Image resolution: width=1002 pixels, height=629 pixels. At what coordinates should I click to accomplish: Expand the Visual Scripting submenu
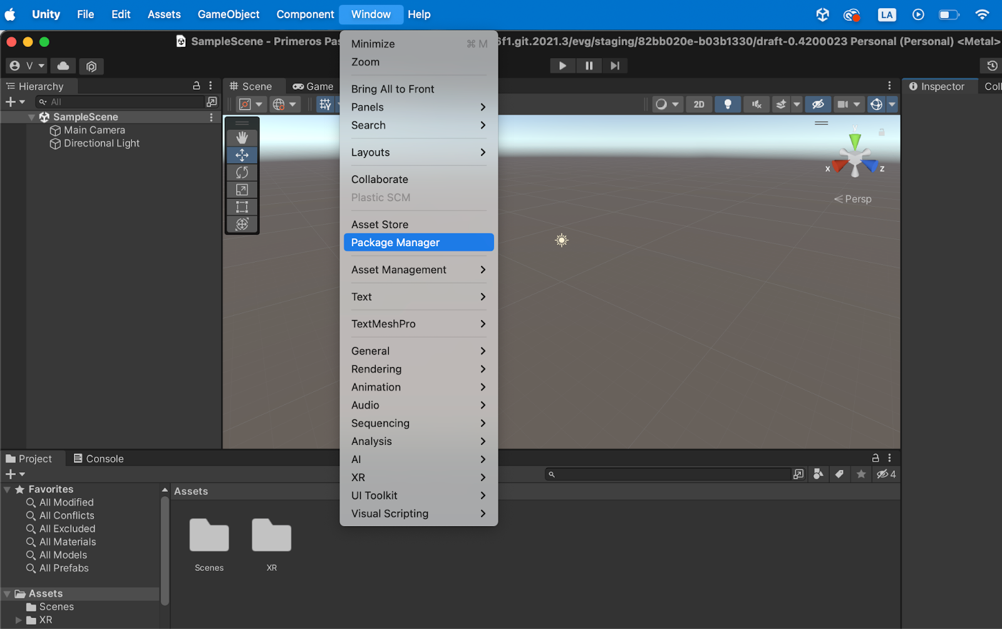(x=419, y=514)
